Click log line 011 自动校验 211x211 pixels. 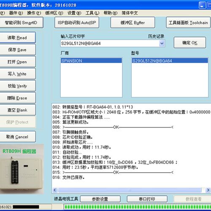[x=67, y=152]
